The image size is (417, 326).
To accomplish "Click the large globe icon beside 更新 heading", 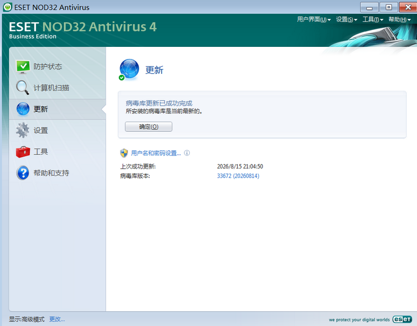I will [x=129, y=70].
